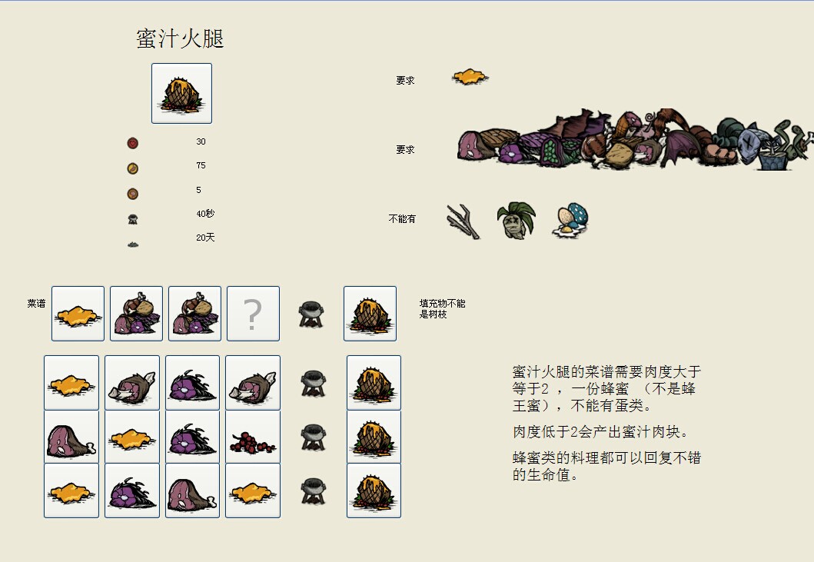Screen dimensions: 814x562
Task: Select the honey slot in the 菜谱 recipe row
Action: (78, 314)
